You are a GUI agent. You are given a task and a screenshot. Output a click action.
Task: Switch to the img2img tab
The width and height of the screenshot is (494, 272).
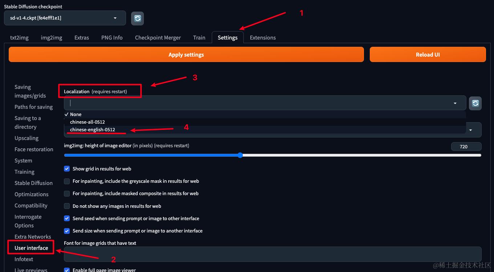click(52, 38)
